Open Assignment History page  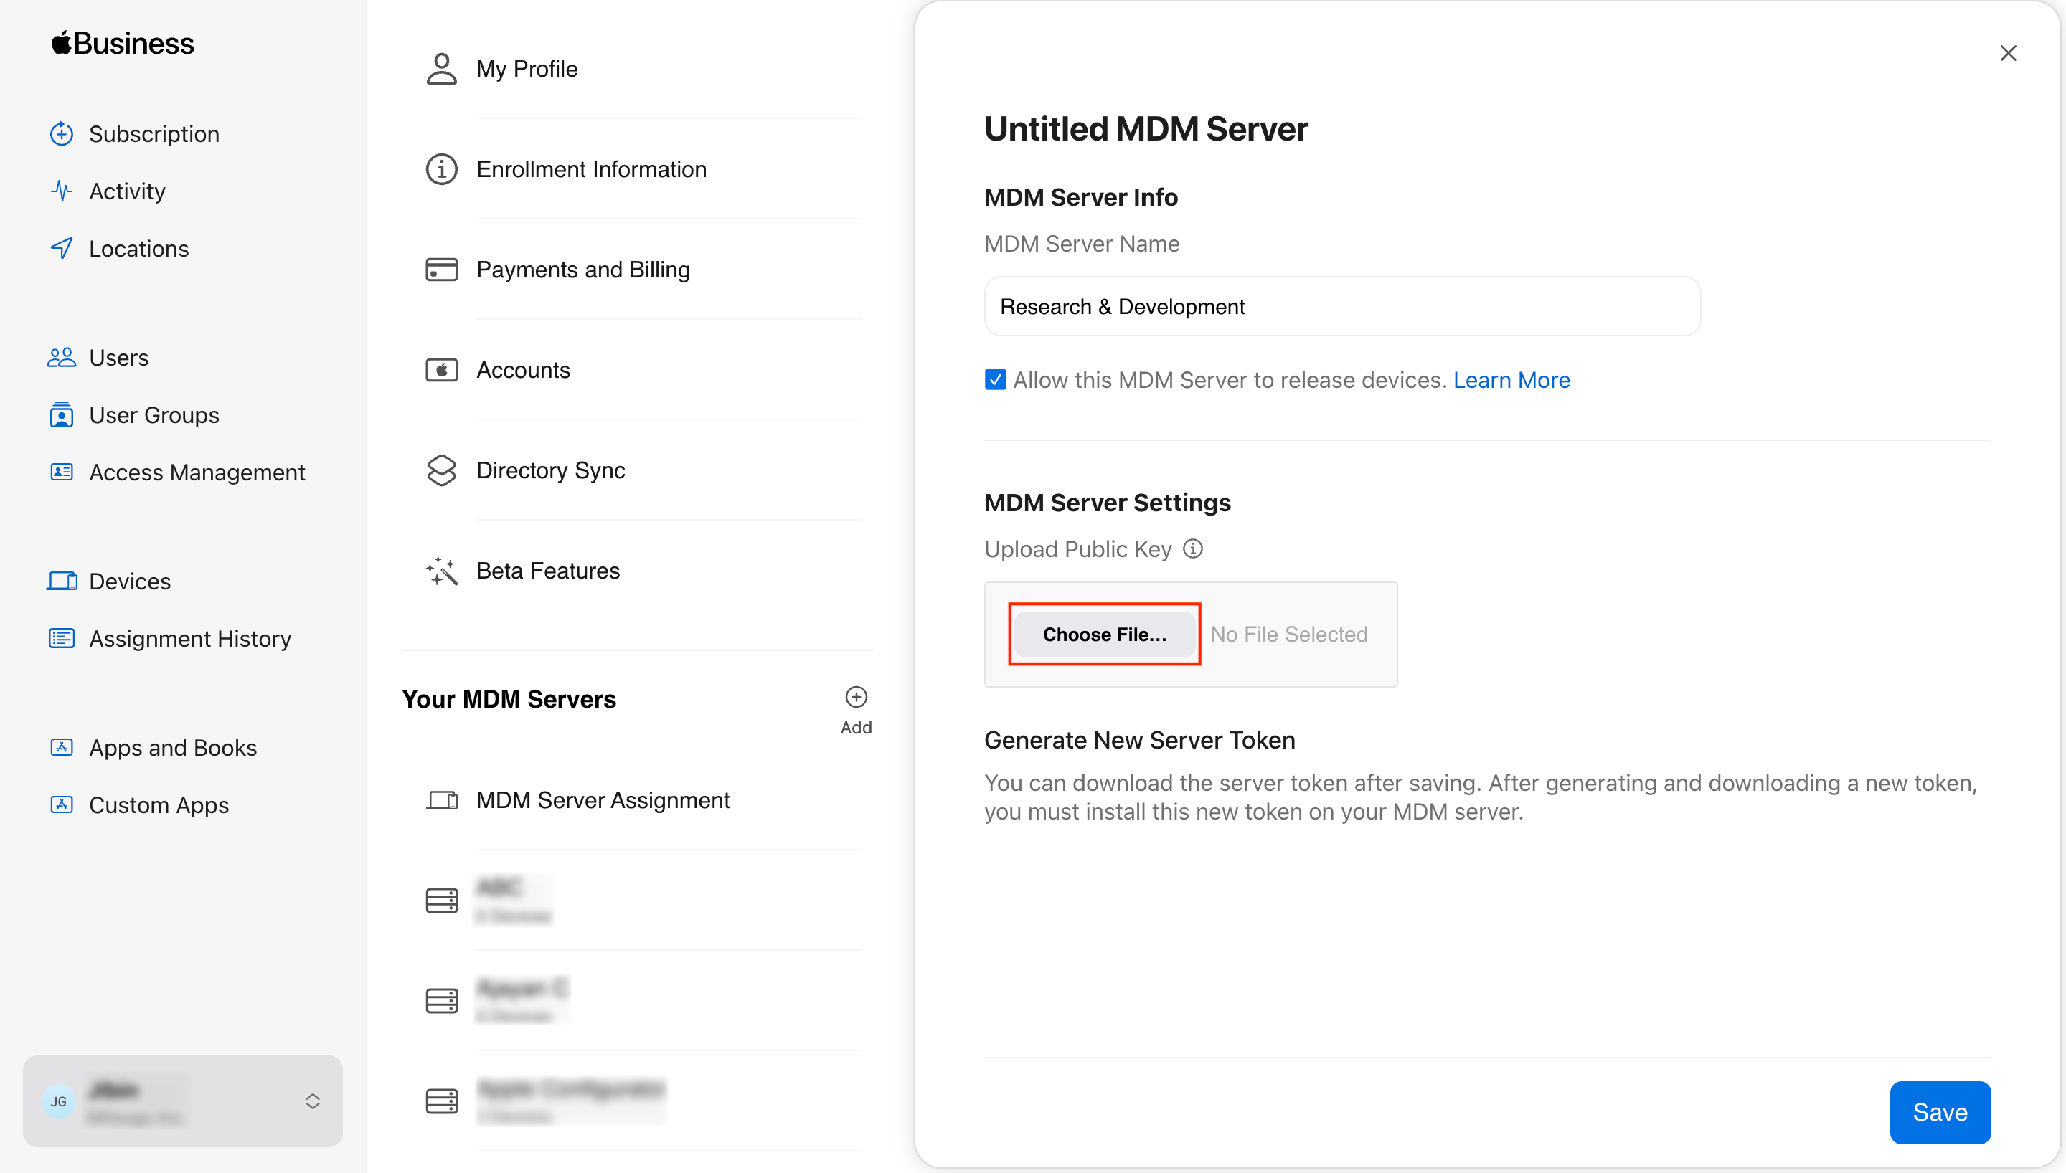click(x=190, y=638)
